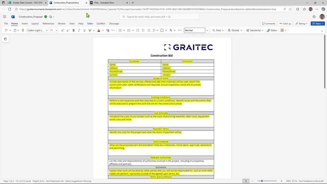Expand the bullet list dropdown arrow
Screen dimensions: 327x184
point(124,30)
